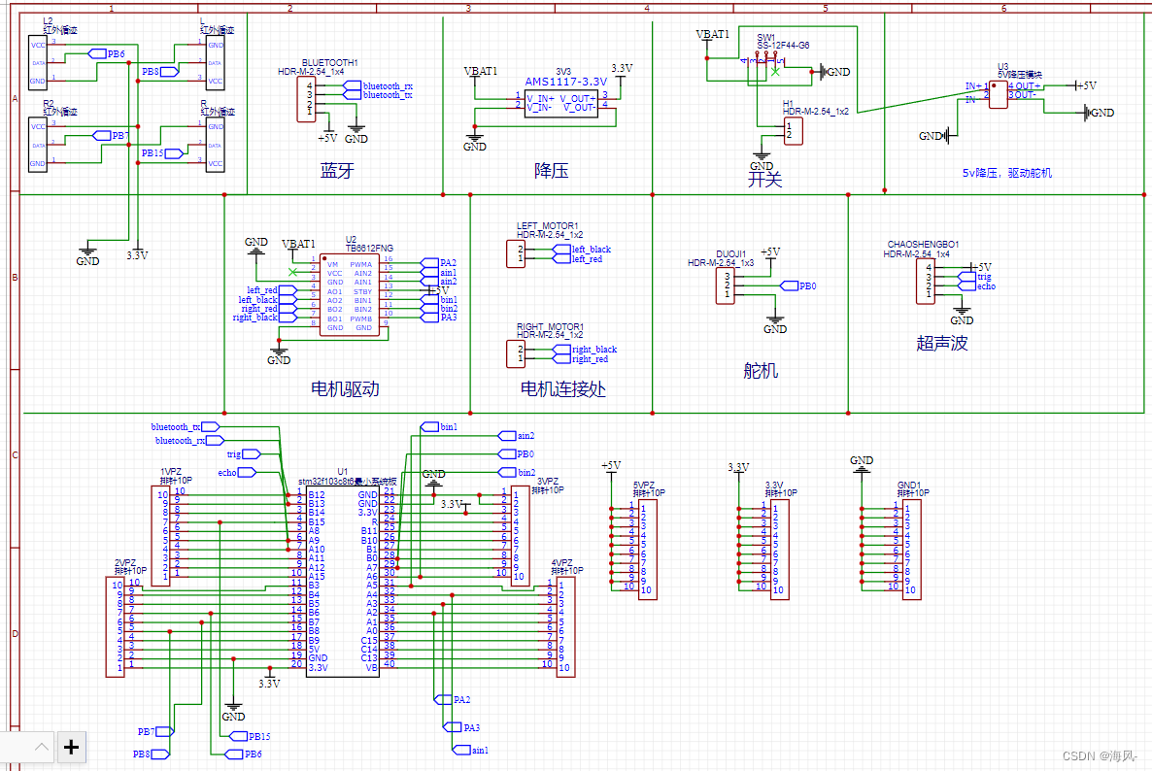Click the PB7 flag below the 2VPZ header

pyautogui.click(x=155, y=731)
